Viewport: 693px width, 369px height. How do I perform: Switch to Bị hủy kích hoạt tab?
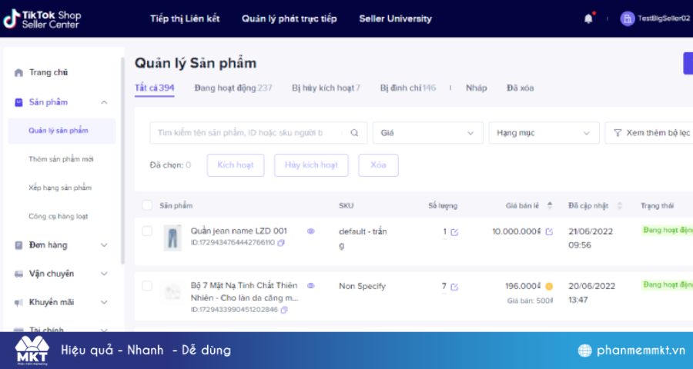pyautogui.click(x=326, y=88)
